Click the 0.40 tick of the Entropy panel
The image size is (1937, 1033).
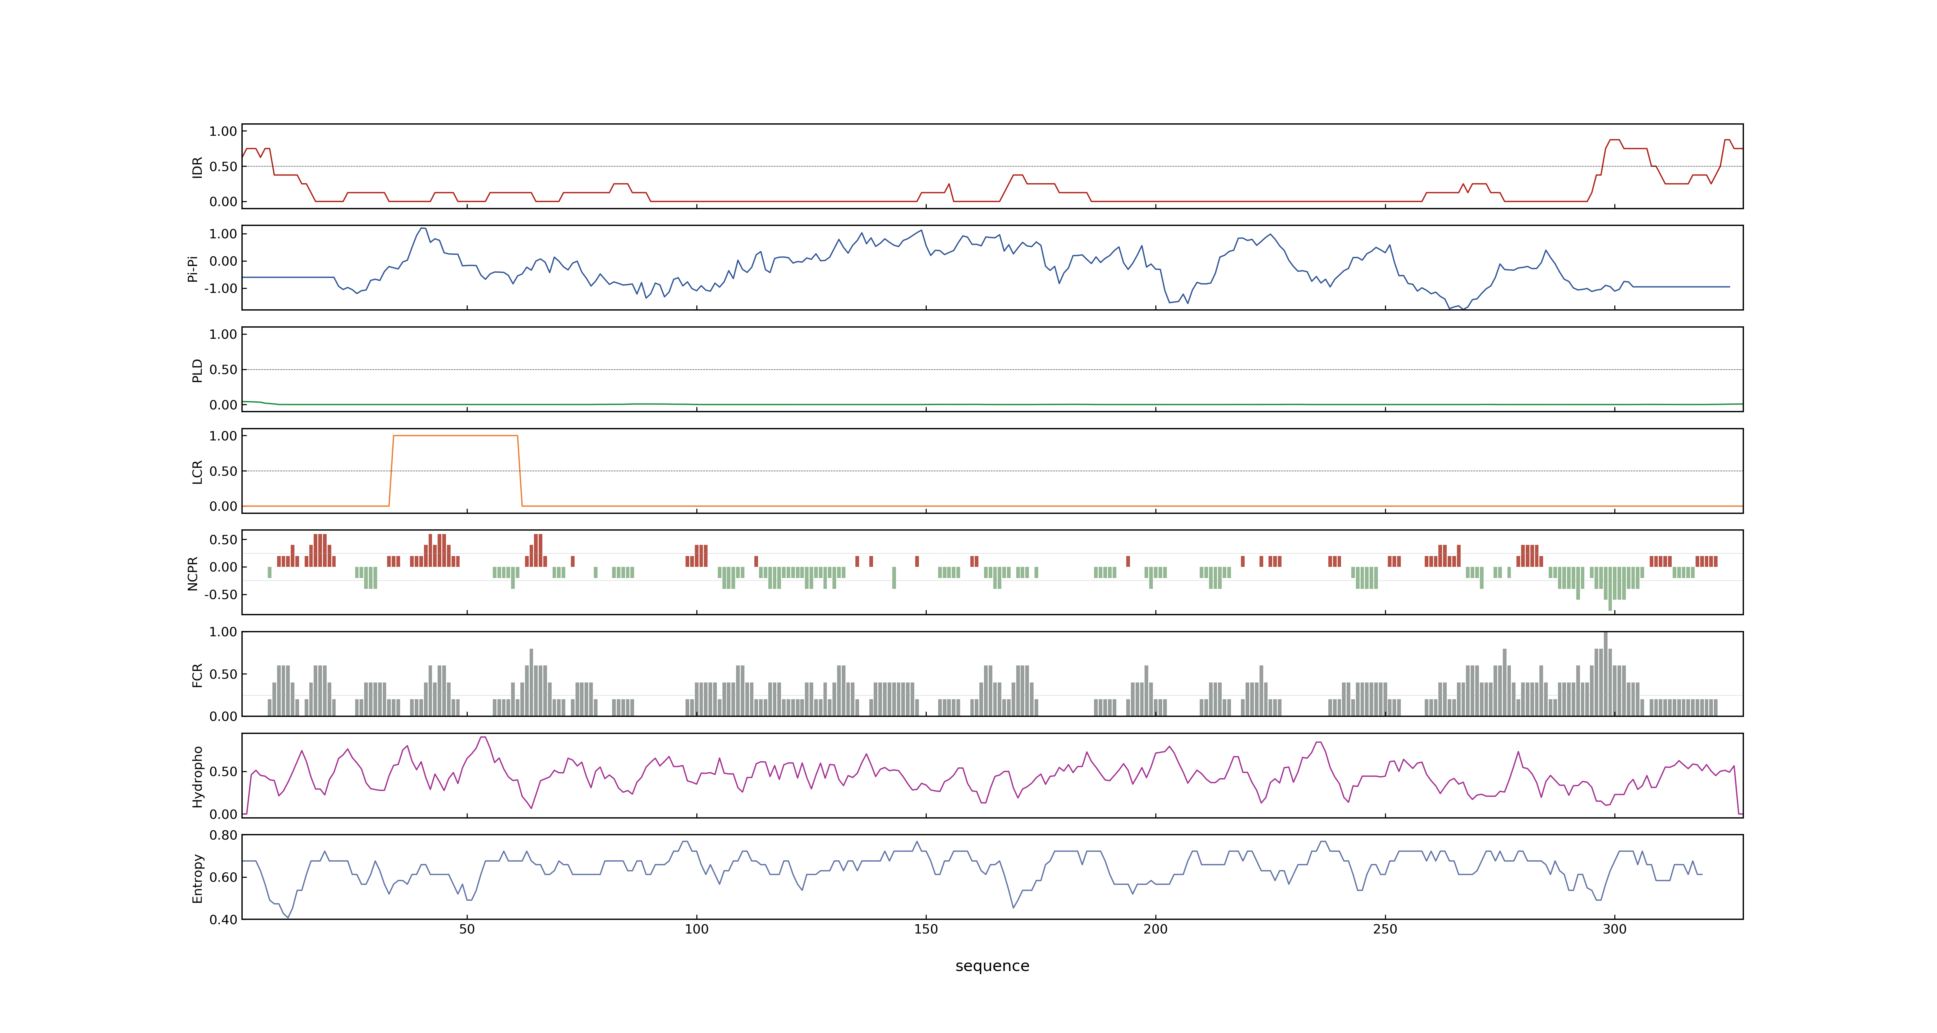coord(223,920)
